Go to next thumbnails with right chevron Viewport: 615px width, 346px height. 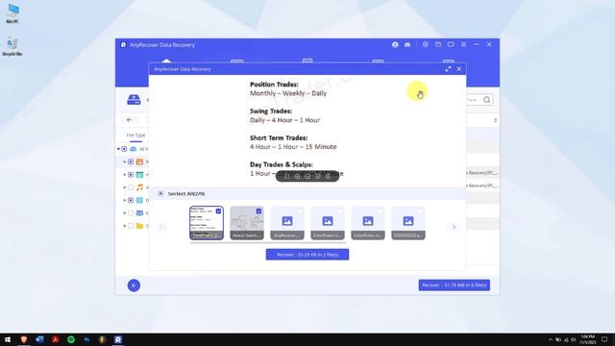[x=454, y=227]
